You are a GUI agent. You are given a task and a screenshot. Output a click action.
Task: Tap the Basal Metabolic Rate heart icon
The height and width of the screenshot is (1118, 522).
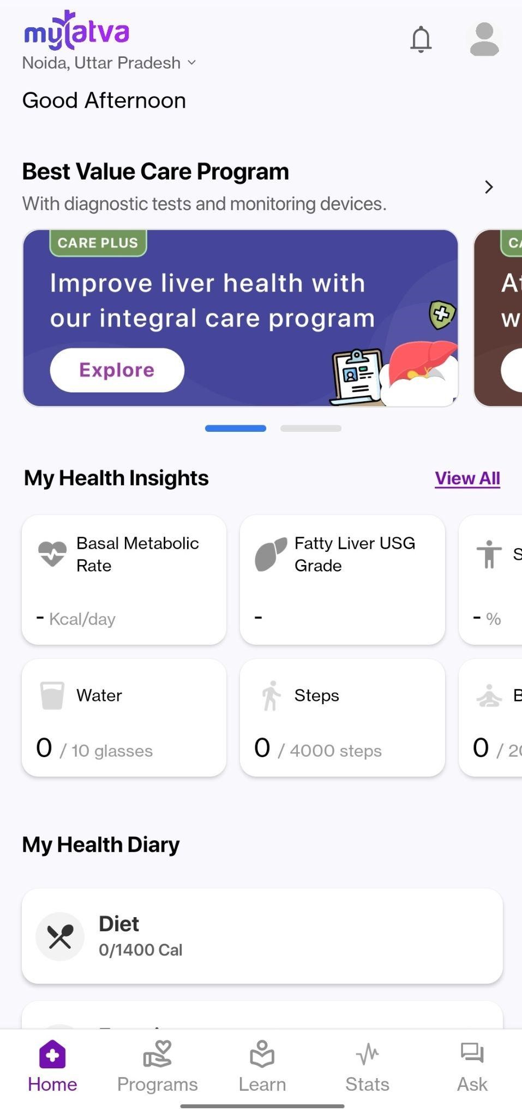(x=52, y=554)
